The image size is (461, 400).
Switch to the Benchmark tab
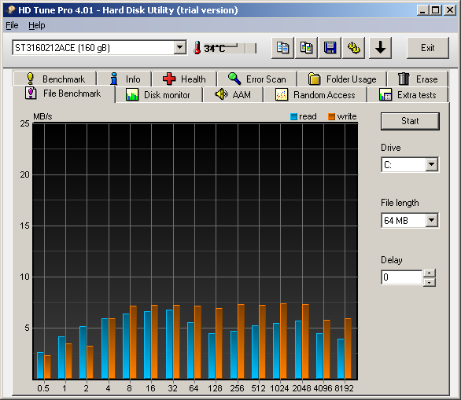(55, 79)
